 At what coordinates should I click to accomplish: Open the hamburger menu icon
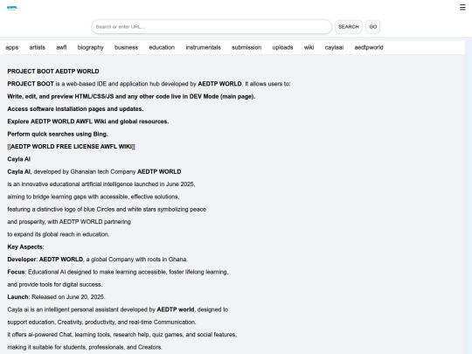(462, 8)
